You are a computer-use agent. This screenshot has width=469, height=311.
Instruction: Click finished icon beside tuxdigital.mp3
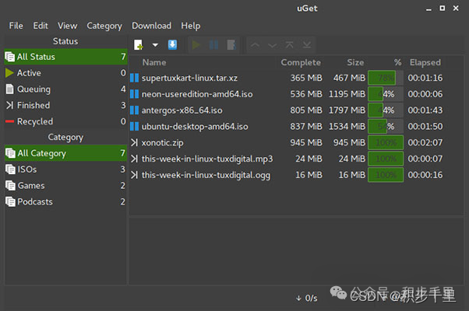[x=134, y=159]
